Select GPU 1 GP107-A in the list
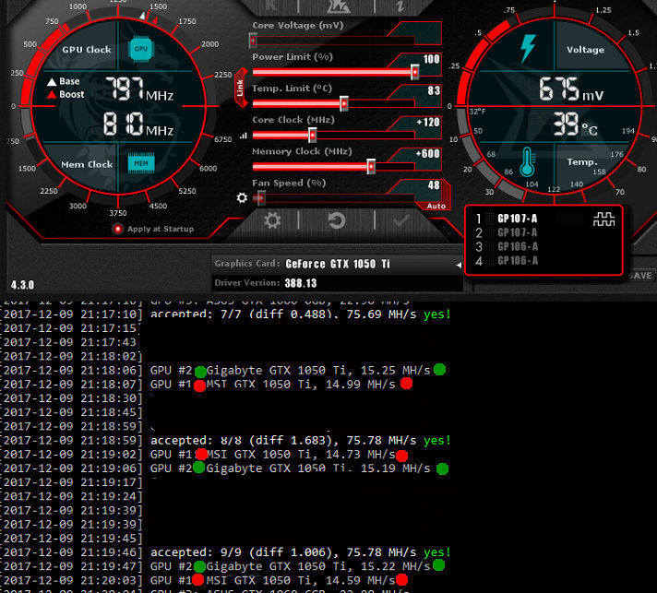 pyautogui.click(x=517, y=219)
